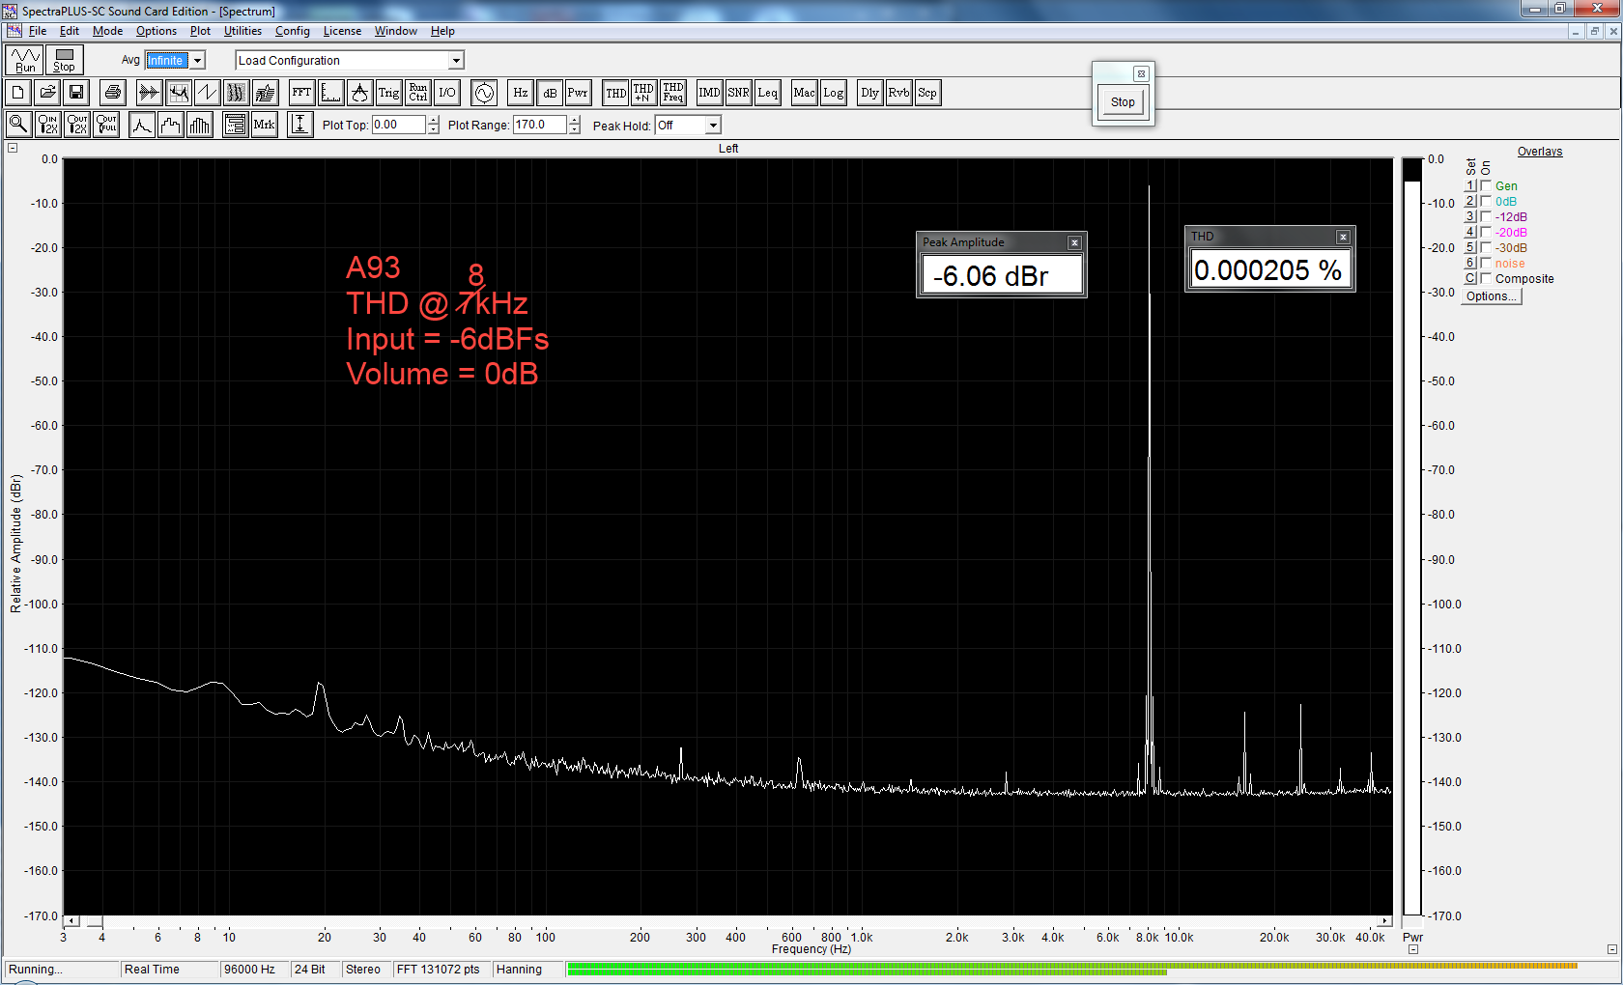The width and height of the screenshot is (1623, 985).
Task: Open the Phase view sawtooth icon
Action: pos(207,93)
